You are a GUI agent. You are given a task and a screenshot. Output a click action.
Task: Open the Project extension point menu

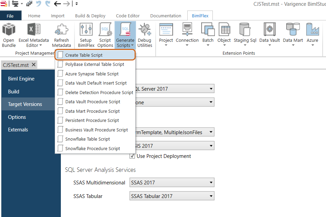166,35
